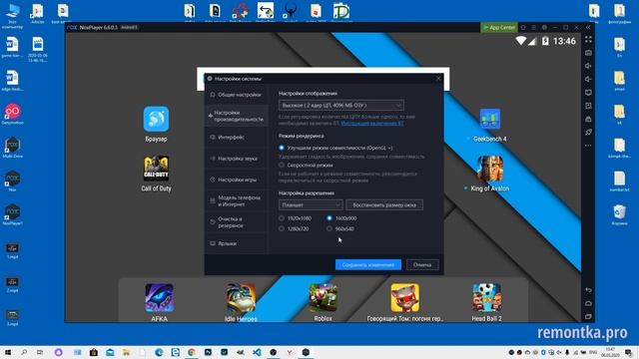Open NoxPlayer keyboard mapping sidebar icon
Image resolution: width=639 pixels, height=359 pixels.
pyautogui.click(x=588, y=53)
